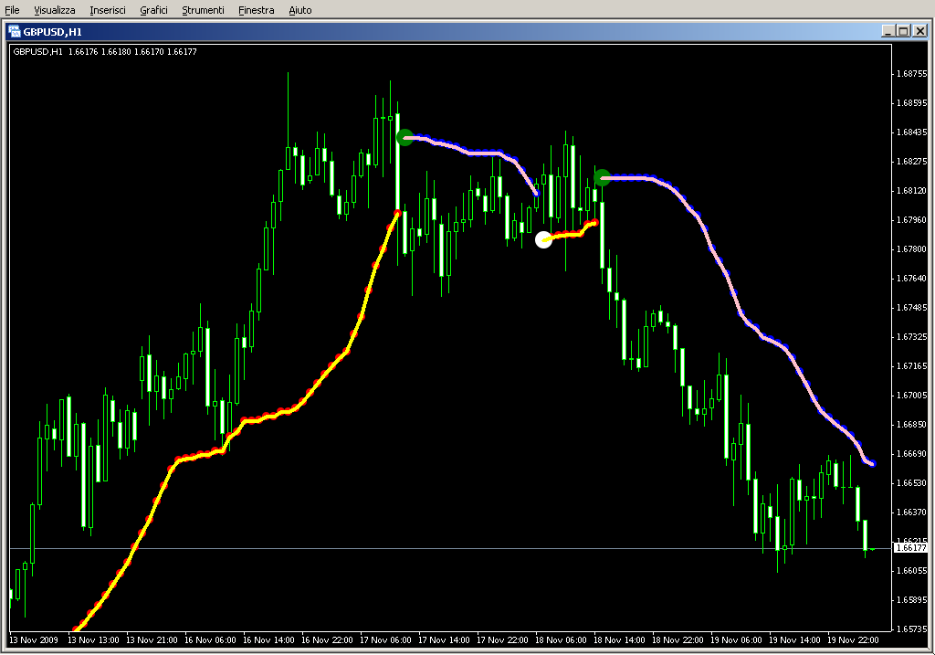Click the 19 Nov 22:00 time label

click(x=853, y=640)
